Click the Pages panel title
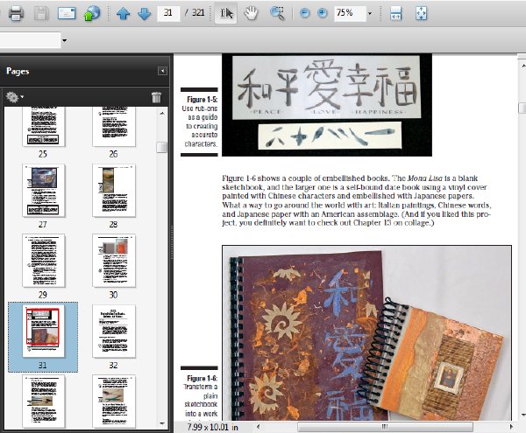526x433 pixels. pyautogui.click(x=18, y=71)
